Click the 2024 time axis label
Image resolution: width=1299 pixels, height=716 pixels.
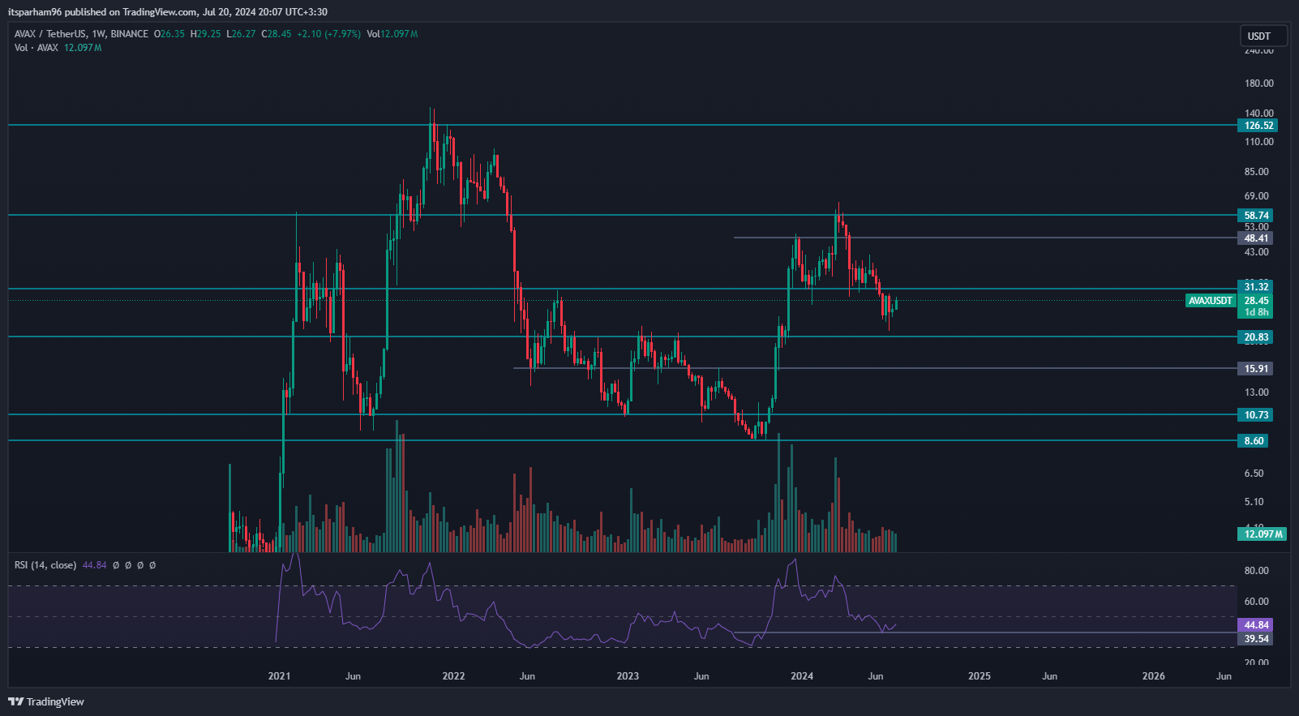pyautogui.click(x=802, y=676)
